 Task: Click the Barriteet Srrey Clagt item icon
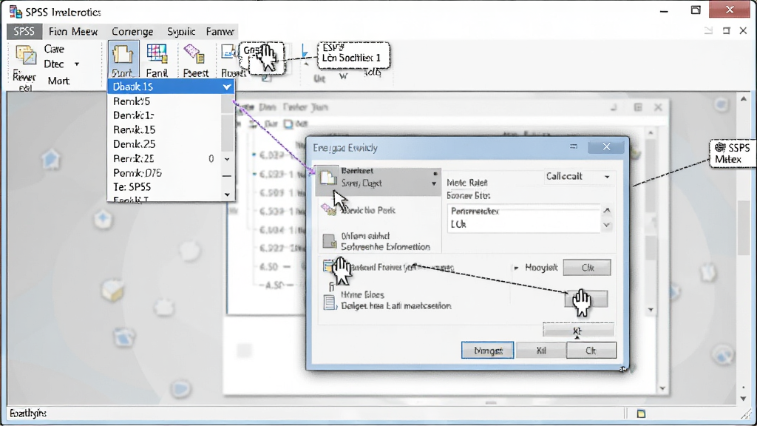[x=329, y=177]
